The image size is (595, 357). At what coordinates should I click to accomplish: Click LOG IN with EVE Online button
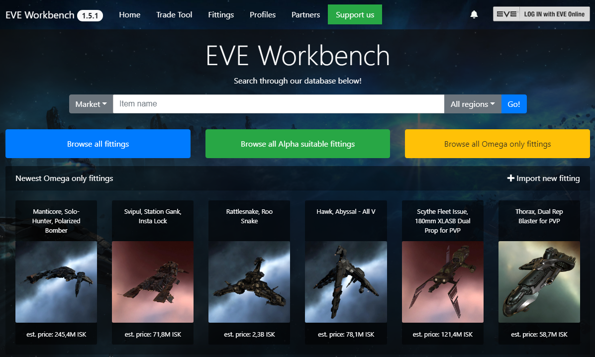tap(541, 14)
